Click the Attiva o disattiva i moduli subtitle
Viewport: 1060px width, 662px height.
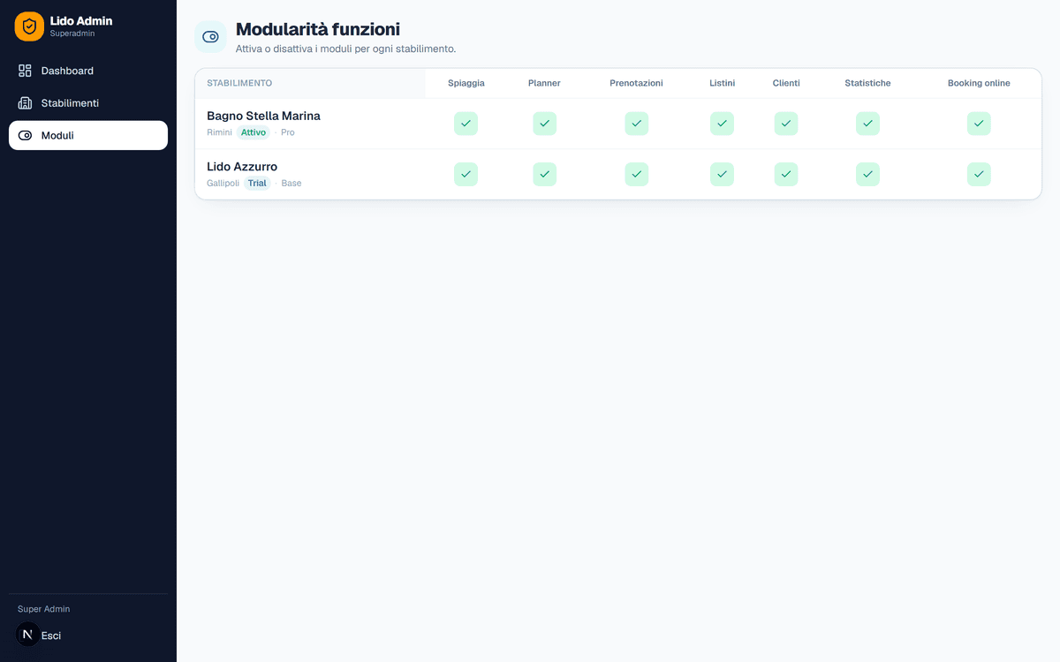[345, 49]
